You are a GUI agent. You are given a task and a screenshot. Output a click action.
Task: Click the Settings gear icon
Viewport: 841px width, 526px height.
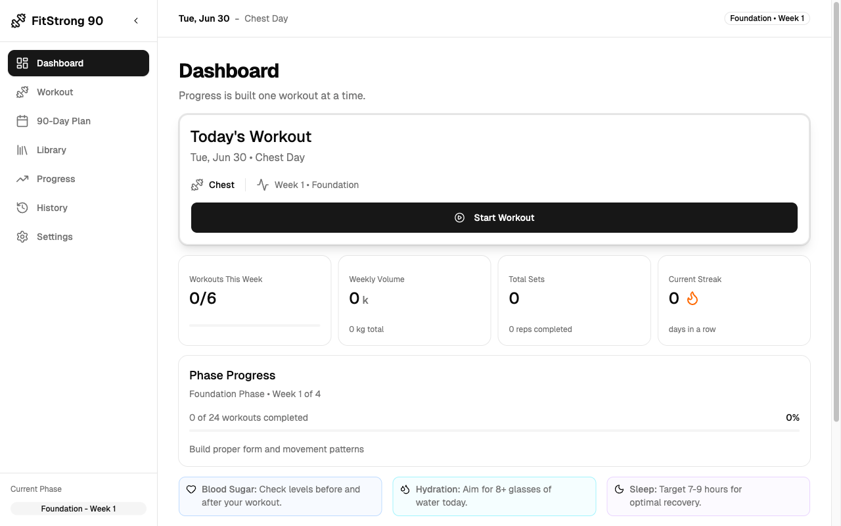(x=22, y=237)
